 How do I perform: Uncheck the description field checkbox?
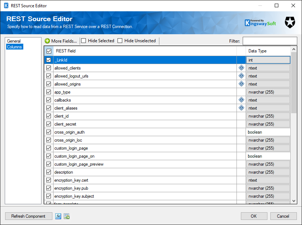click(48, 172)
